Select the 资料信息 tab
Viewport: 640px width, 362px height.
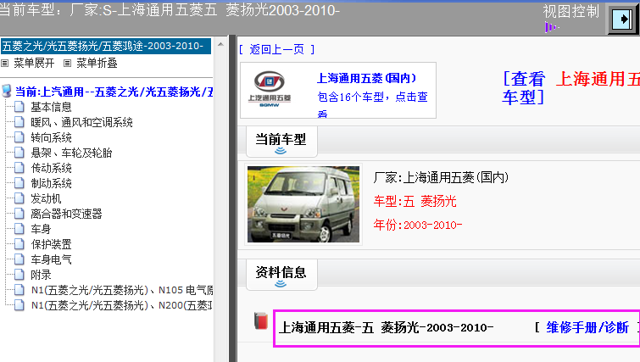281,275
